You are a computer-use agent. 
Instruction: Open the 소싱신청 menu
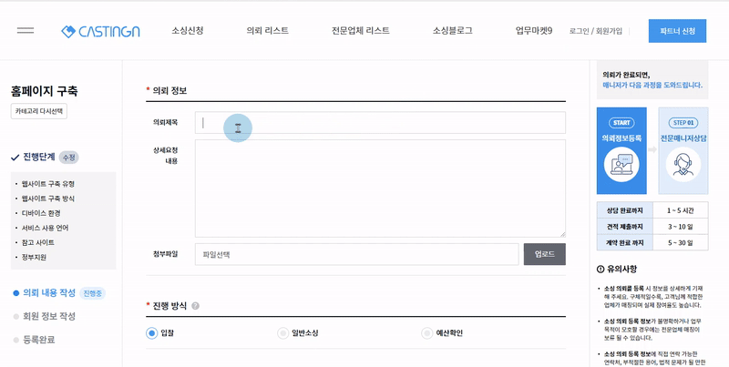tap(188, 31)
